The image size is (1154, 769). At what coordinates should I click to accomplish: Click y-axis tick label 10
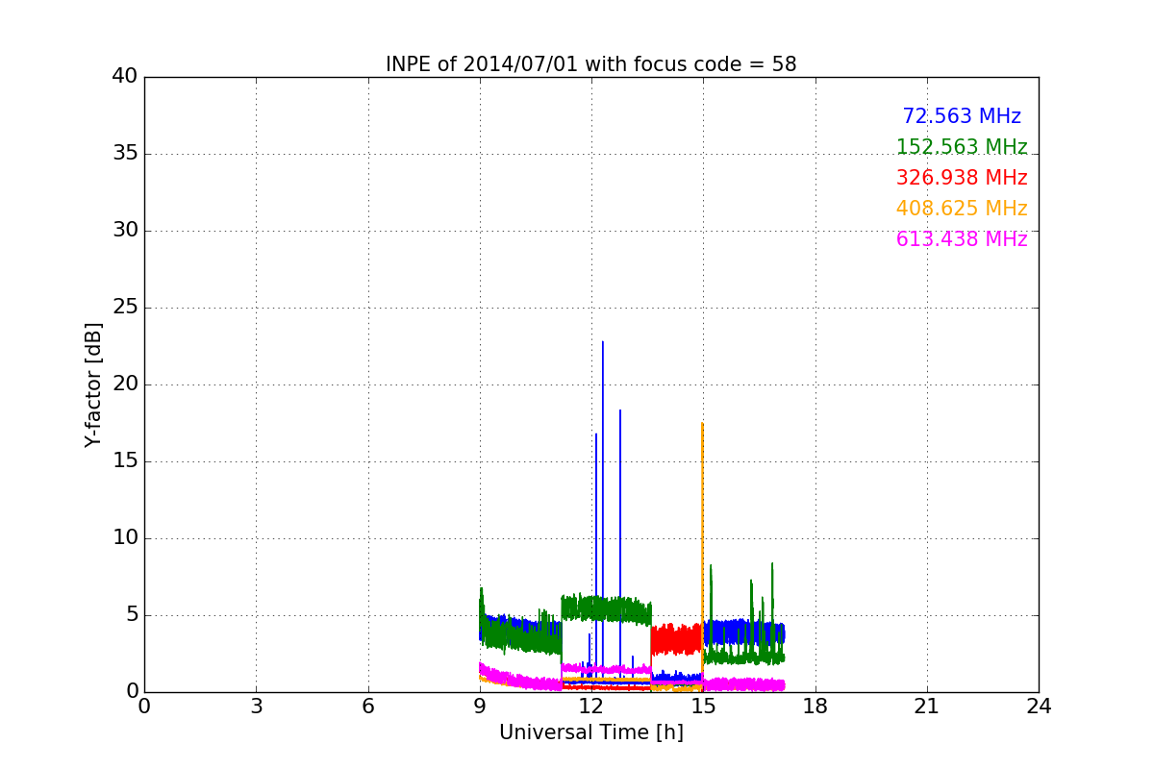click(x=124, y=538)
